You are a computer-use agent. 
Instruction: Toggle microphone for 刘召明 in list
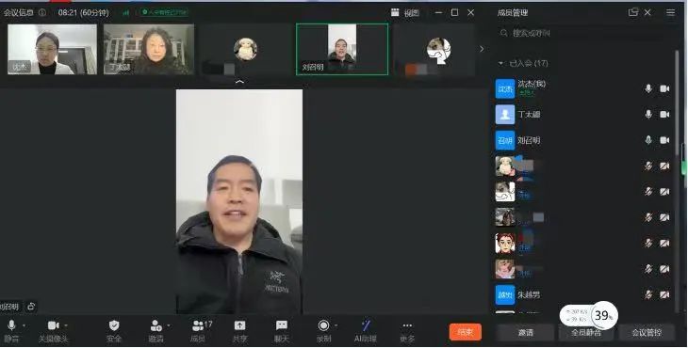[648, 140]
